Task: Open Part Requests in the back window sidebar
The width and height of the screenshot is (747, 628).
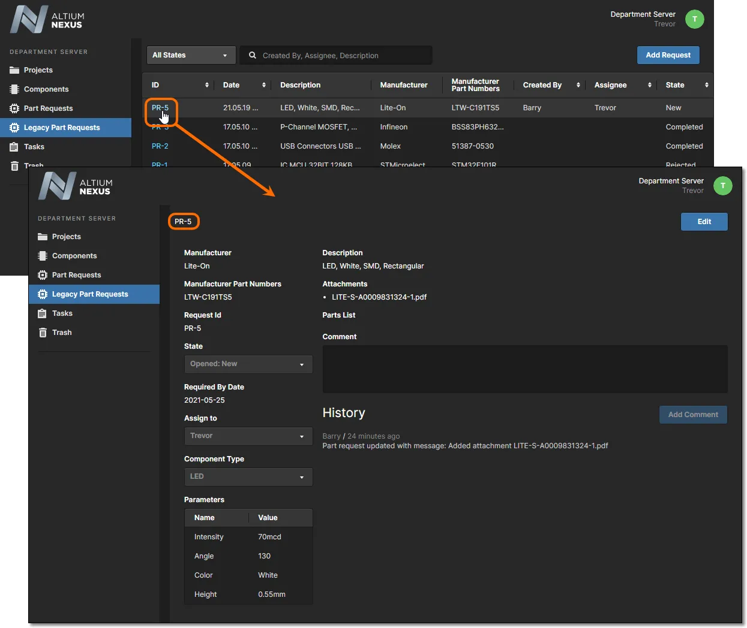Action: coord(48,108)
